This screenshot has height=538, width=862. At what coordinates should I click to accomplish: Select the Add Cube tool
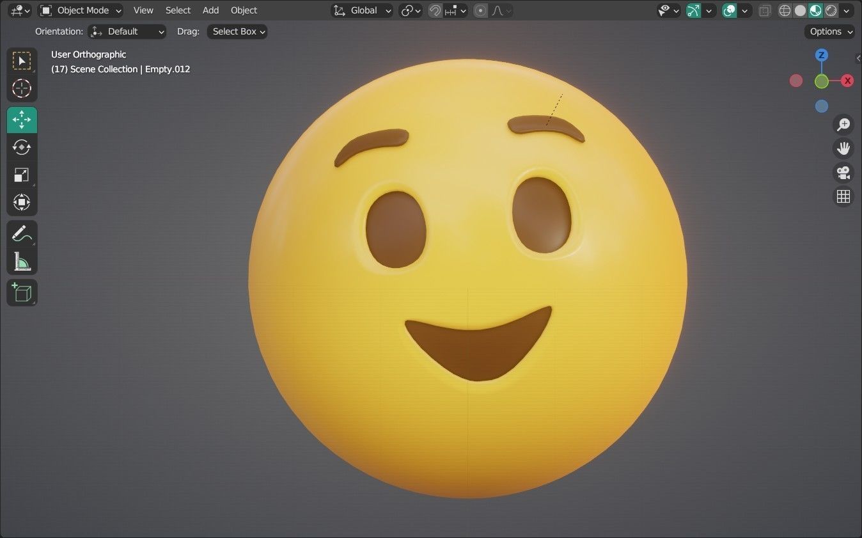22,292
